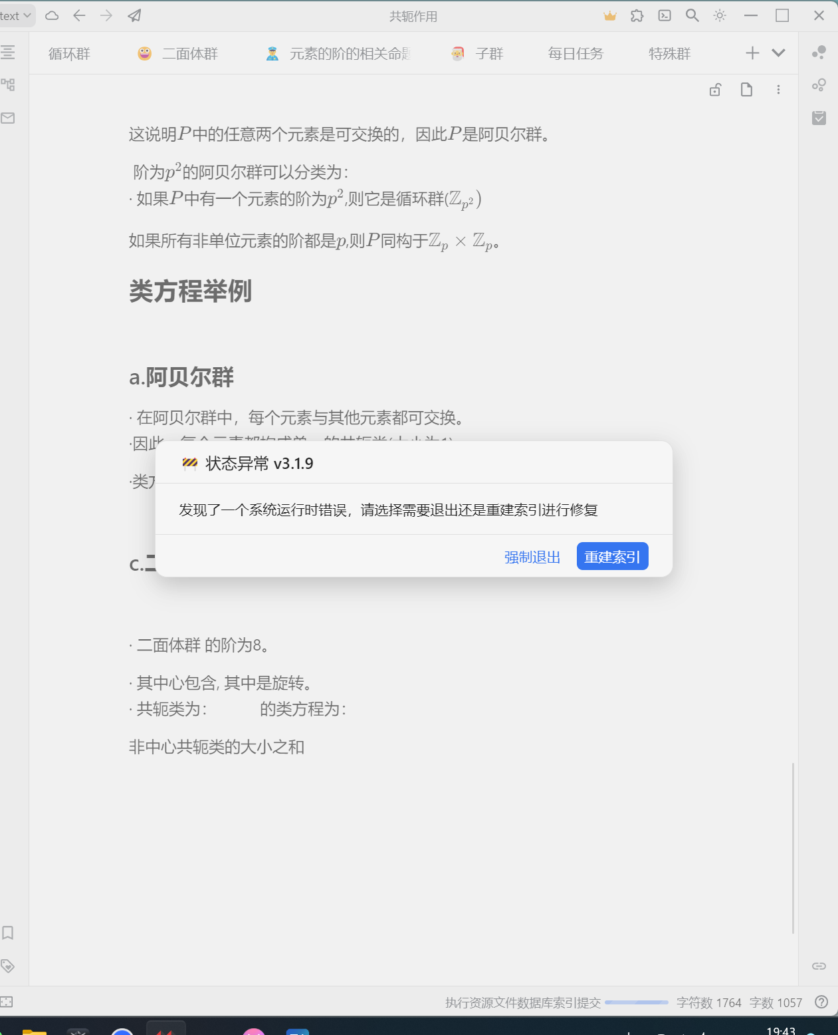Screen dimensions: 838x1035
Task: Add a new tab with plus
Action: pyautogui.click(x=752, y=53)
